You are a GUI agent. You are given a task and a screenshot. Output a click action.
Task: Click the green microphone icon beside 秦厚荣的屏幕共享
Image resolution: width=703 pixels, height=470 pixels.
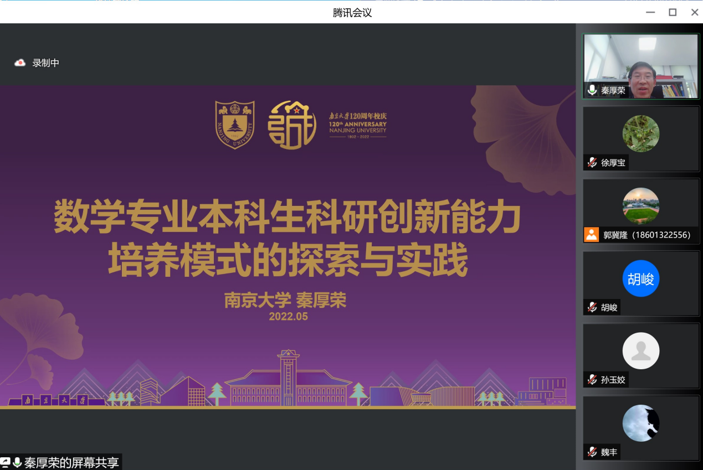[x=17, y=462]
